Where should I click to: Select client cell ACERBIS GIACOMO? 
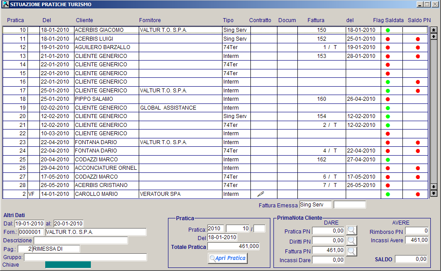[106, 30]
